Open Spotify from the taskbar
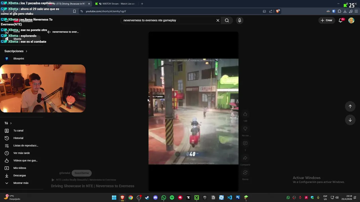The height and width of the screenshot is (202, 360). pos(172,198)
